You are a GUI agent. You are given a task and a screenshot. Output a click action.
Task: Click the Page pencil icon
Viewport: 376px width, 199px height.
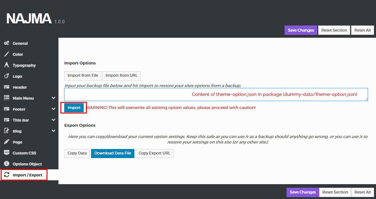(x=6, y=142)
